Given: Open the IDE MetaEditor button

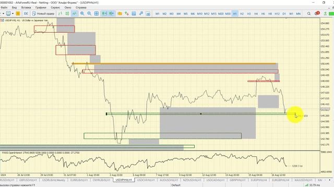Looking at the screenshot, I should click(26, 14).
